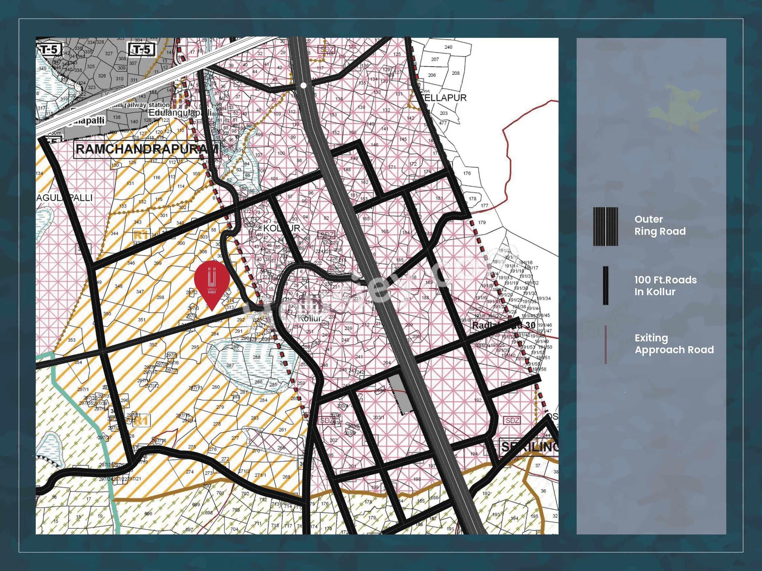Click the white location dot on the highway
The image size is (762, 571).
(304, 86)
